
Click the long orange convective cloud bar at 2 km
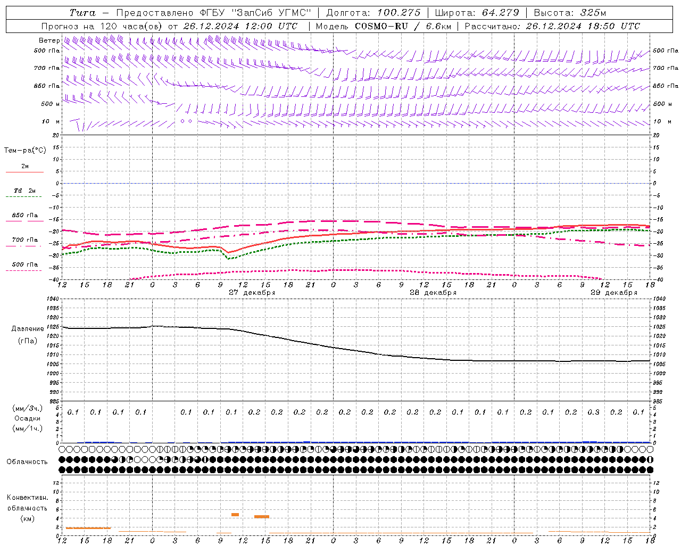tap(88, 528)
